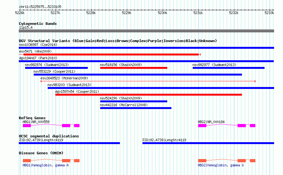Click the Cytogenetic Bands track title
283x175 pixels.
38,24
